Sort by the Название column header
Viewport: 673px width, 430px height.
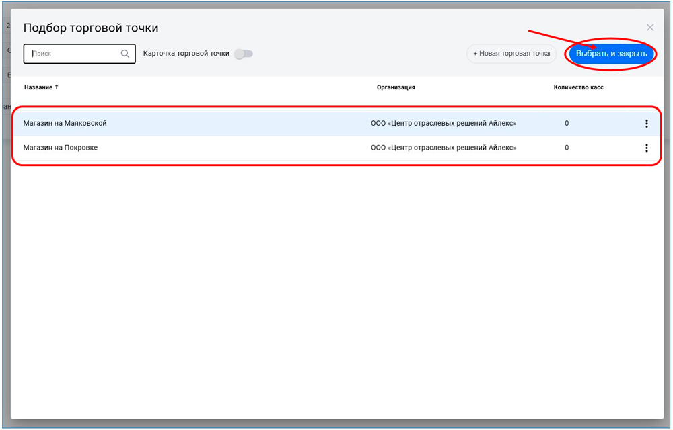(x=38, y=87)
